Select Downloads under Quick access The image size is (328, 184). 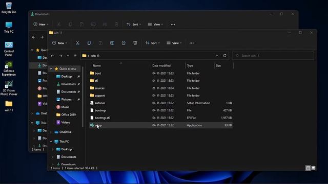coord(68,84)
